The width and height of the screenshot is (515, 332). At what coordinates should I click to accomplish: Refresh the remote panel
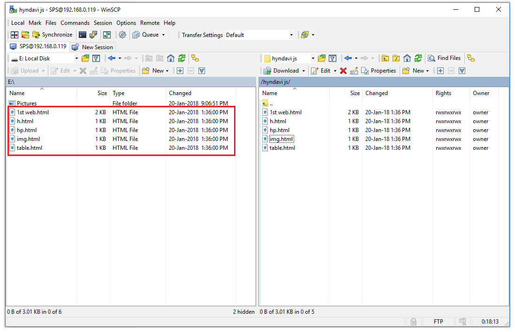click(x=418, y=59)
